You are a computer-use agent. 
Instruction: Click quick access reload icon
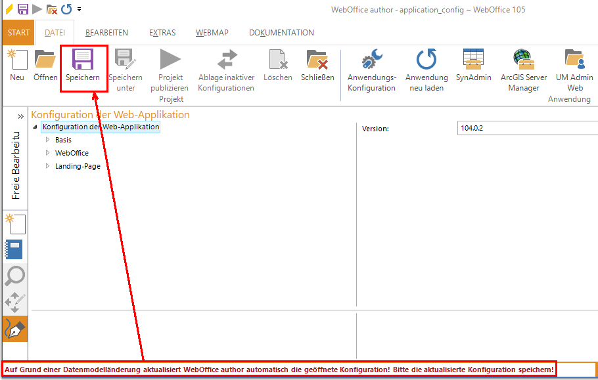coord(66,9)
